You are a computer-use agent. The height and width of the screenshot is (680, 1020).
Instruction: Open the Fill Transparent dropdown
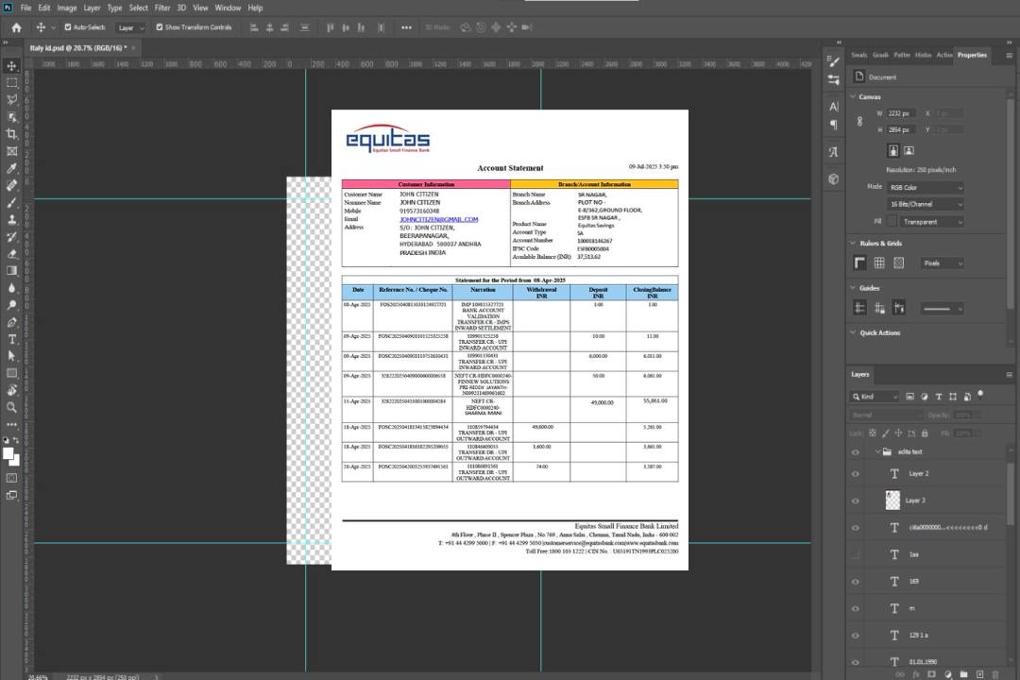point(931,222)
